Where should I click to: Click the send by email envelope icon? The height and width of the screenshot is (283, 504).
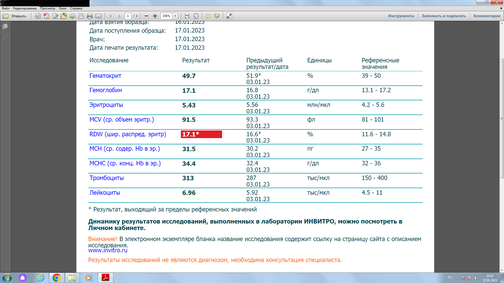98,16
